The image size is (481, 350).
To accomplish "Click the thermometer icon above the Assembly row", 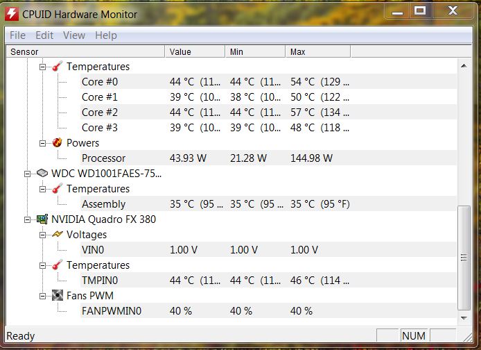I will (x=57, y=188).
